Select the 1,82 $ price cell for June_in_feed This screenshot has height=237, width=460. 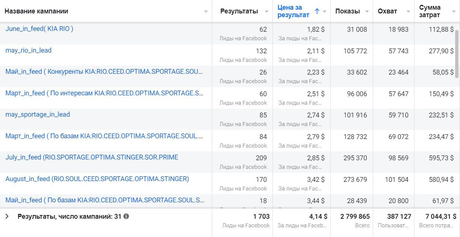click(x=316, y=29)
